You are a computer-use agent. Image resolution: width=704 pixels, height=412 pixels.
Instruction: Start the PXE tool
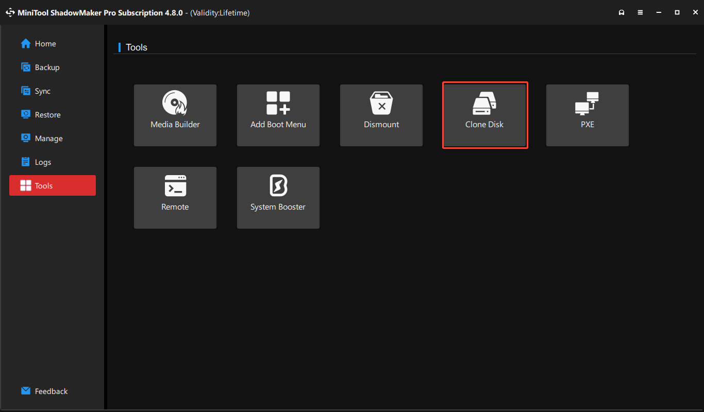tap(587, 115)
